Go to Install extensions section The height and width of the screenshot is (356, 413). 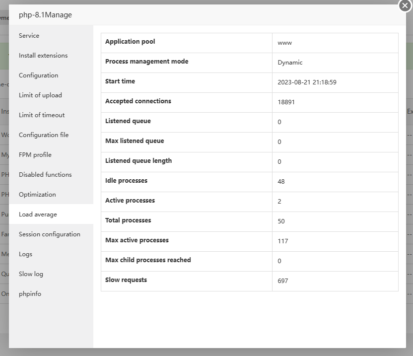tap(43, 56)
